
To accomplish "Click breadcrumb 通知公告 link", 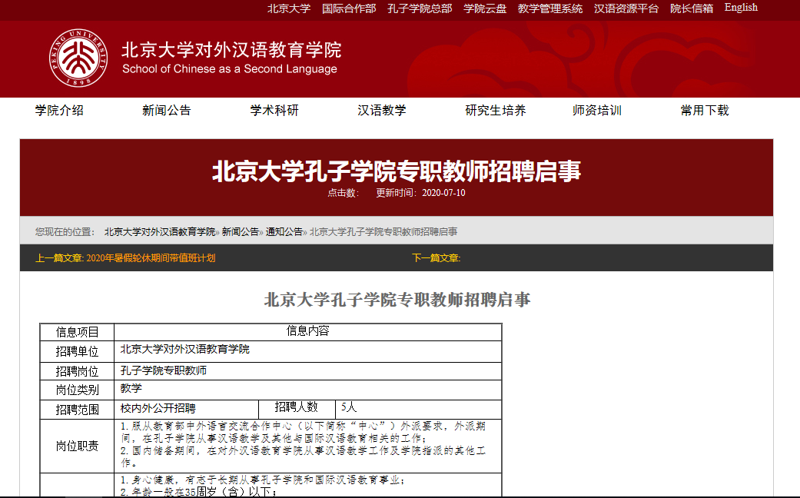I will click(284, 231).
